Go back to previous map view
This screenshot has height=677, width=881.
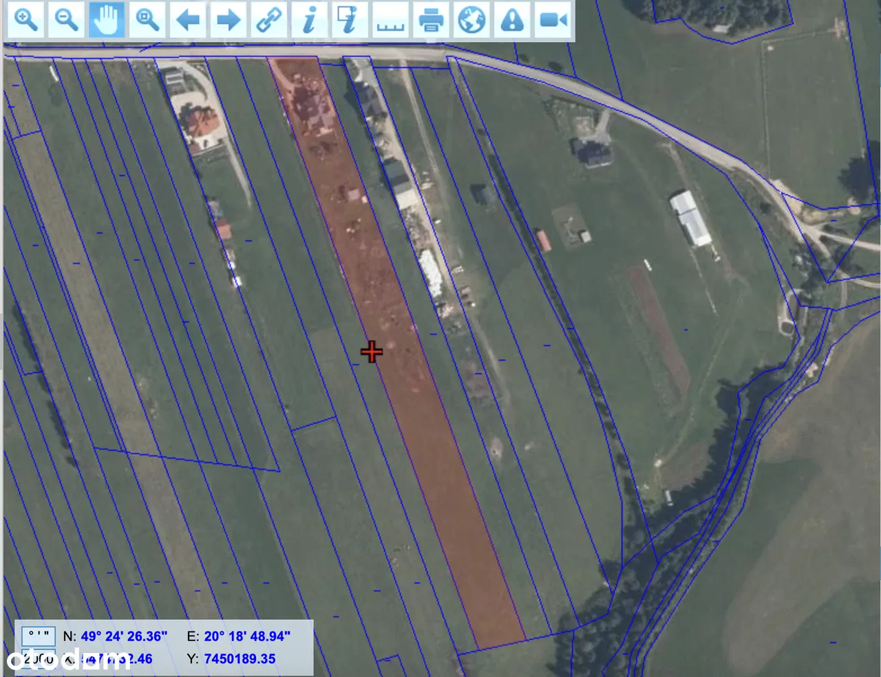click(187, 20)
